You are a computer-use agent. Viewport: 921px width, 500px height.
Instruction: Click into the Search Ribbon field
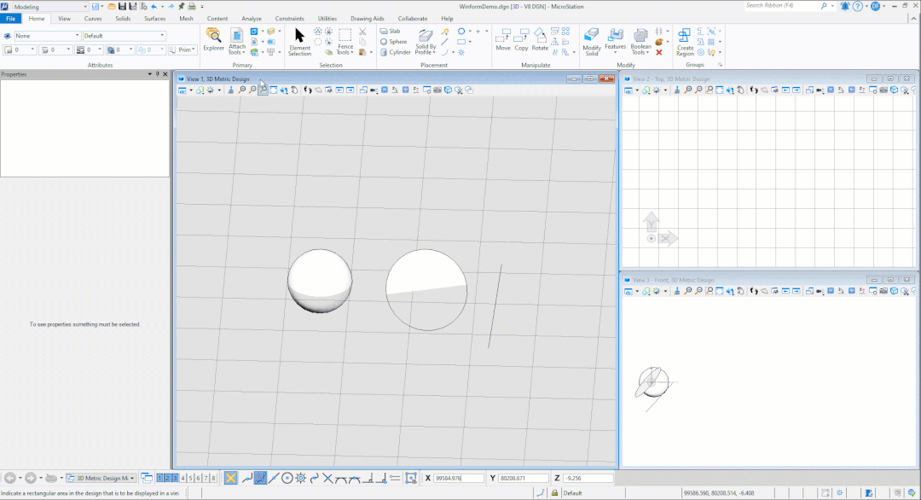pyautogui.click(x=781, y=6)
